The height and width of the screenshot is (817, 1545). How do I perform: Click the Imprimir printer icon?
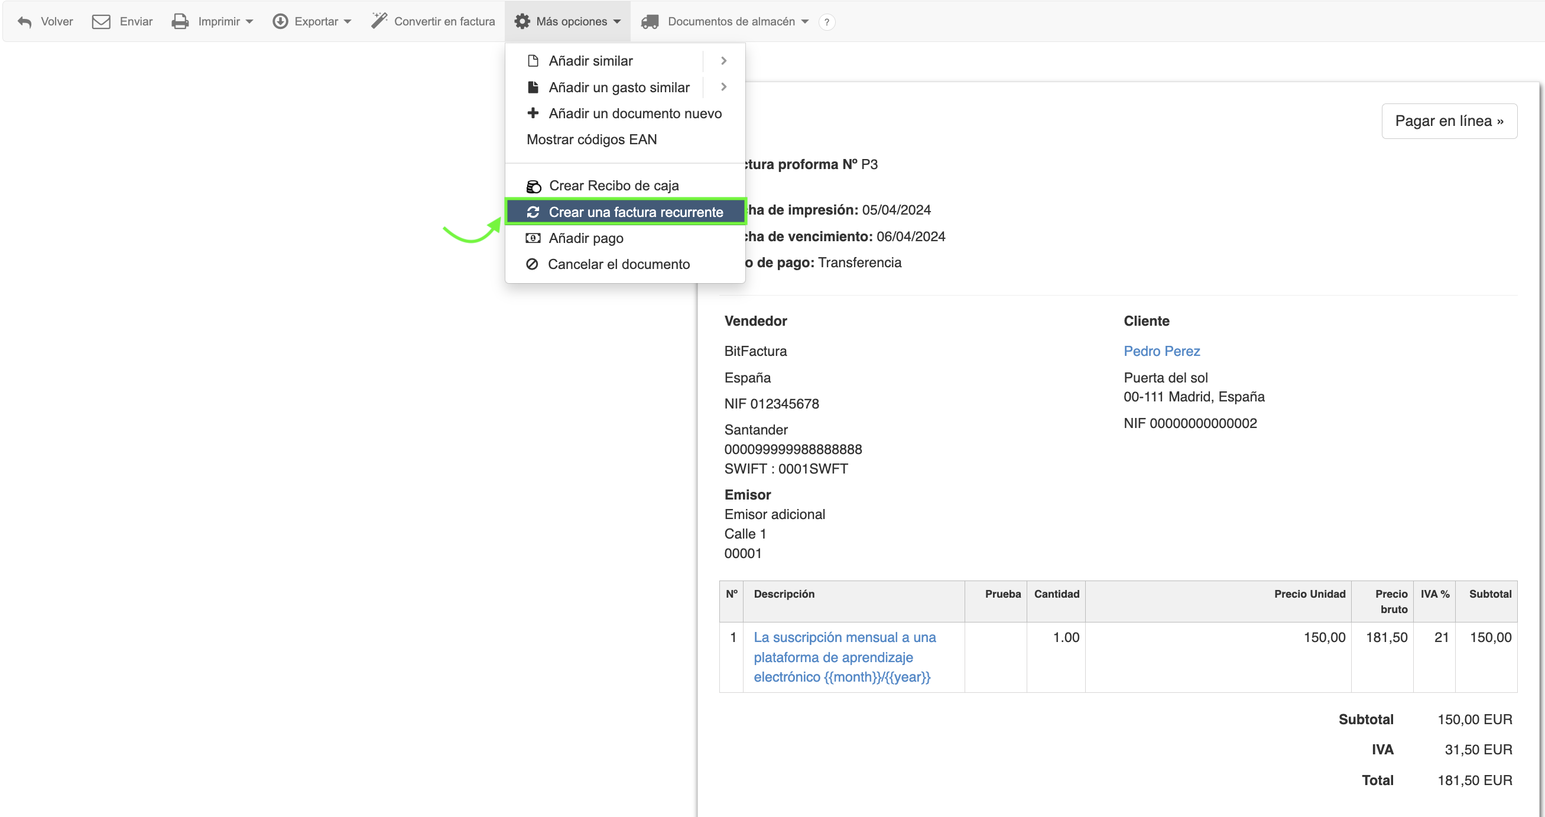pyautogui.click(x=180, y=22)
